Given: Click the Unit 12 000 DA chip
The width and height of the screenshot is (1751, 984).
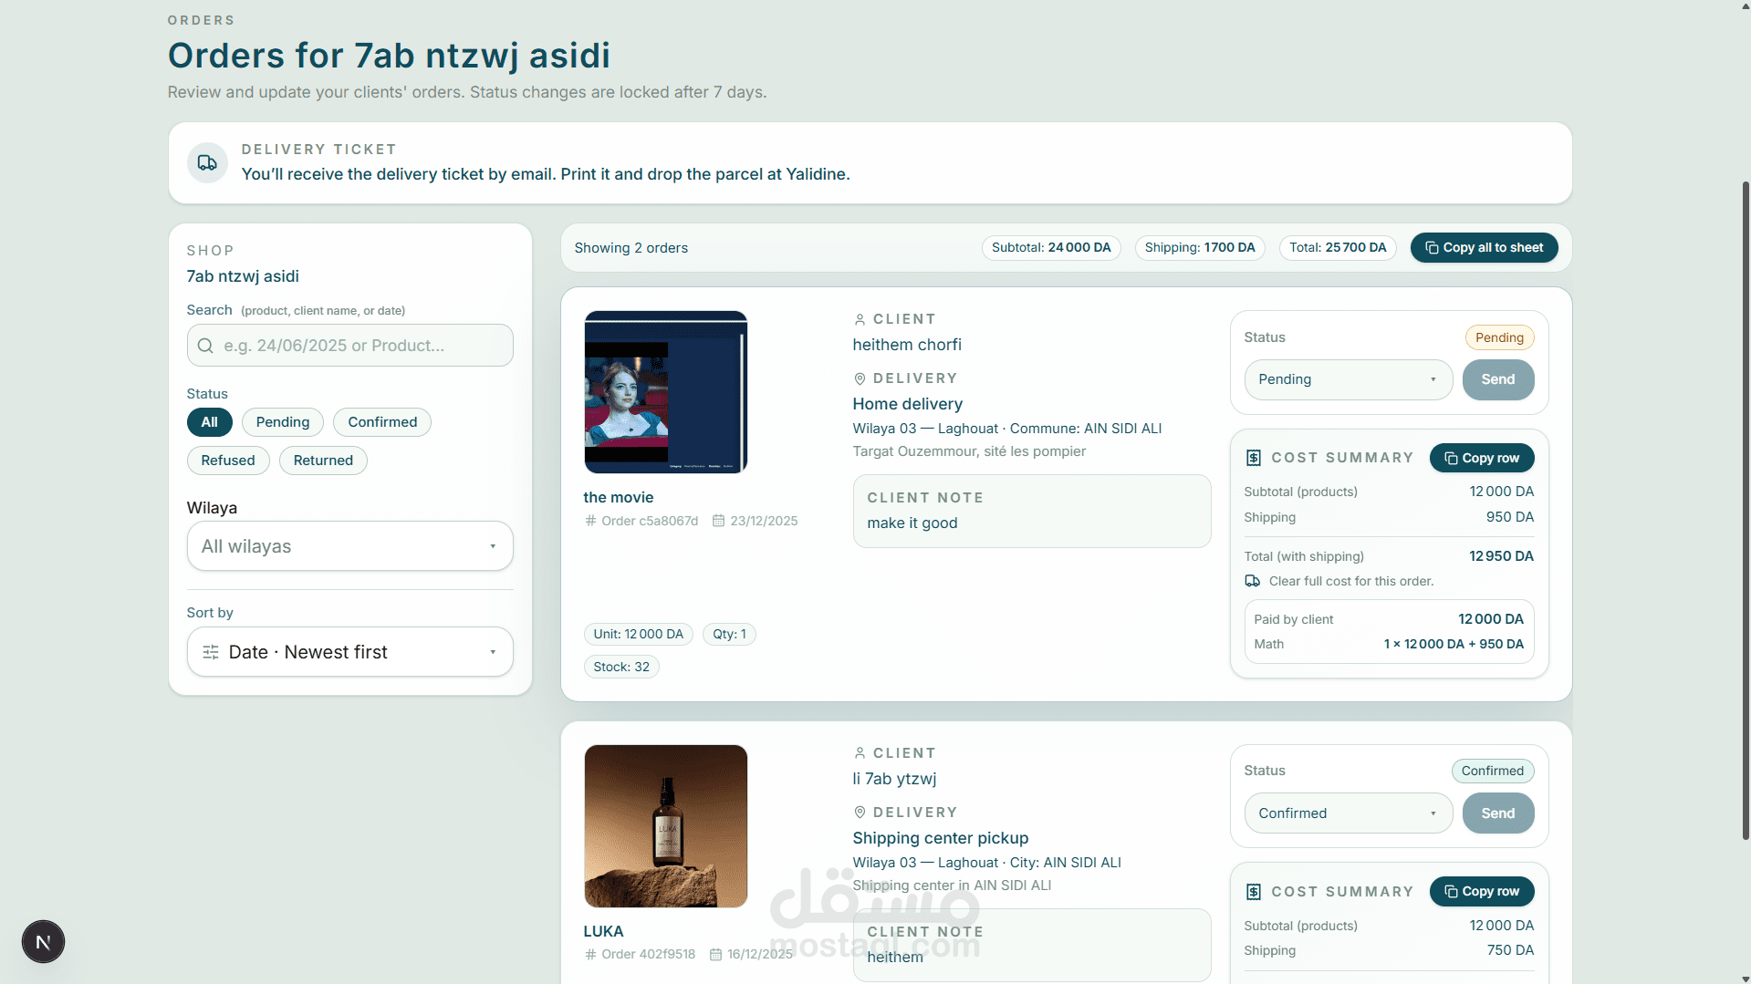Looking at the screenshot, I should click(x=639, y=634).
